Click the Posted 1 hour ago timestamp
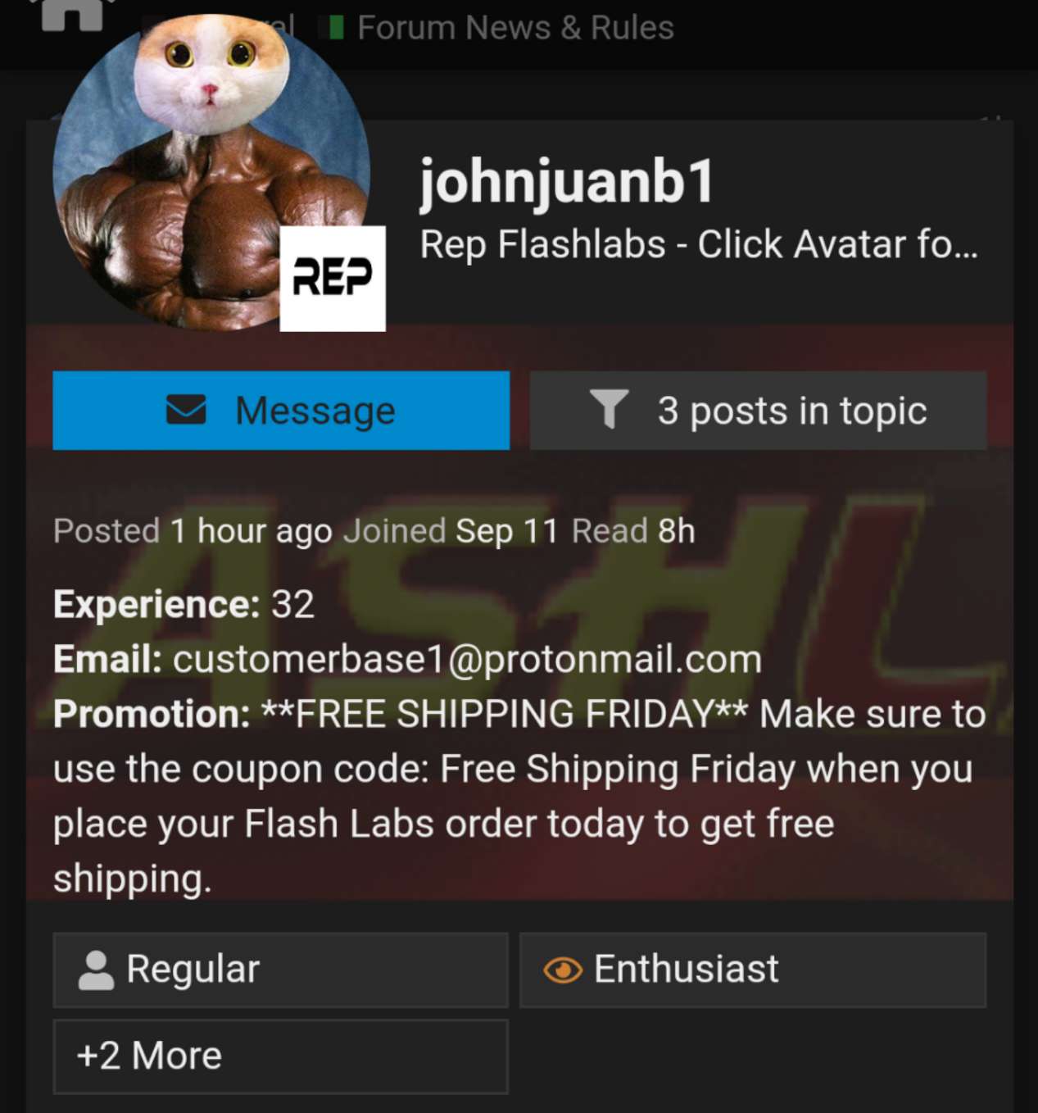This screenshot has height=1113, width=1038. click(193, 531)
